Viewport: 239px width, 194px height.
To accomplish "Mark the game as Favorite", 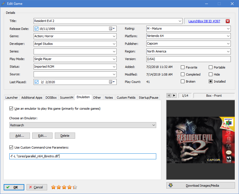I will coord(182,67).
